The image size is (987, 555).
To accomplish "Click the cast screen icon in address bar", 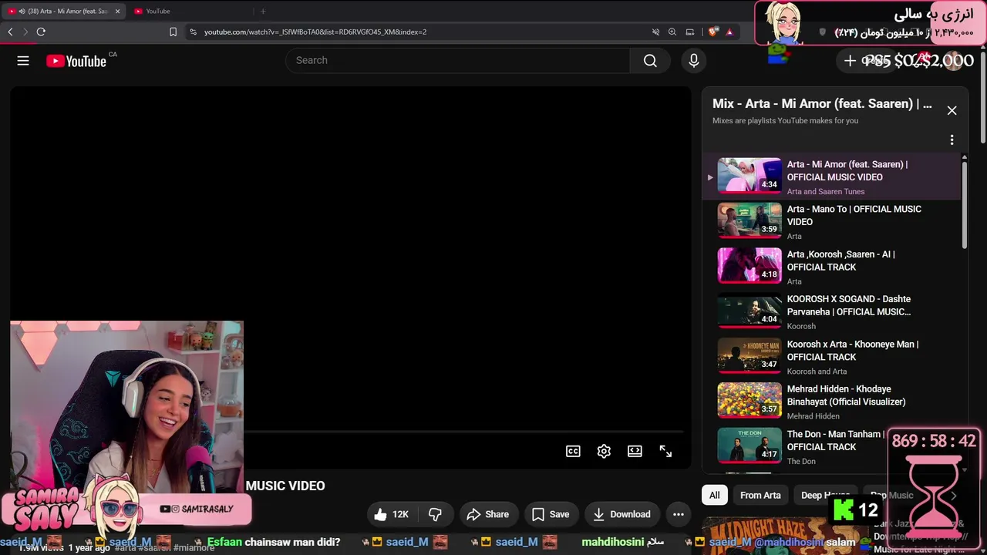I will click(x=690, y=32).
